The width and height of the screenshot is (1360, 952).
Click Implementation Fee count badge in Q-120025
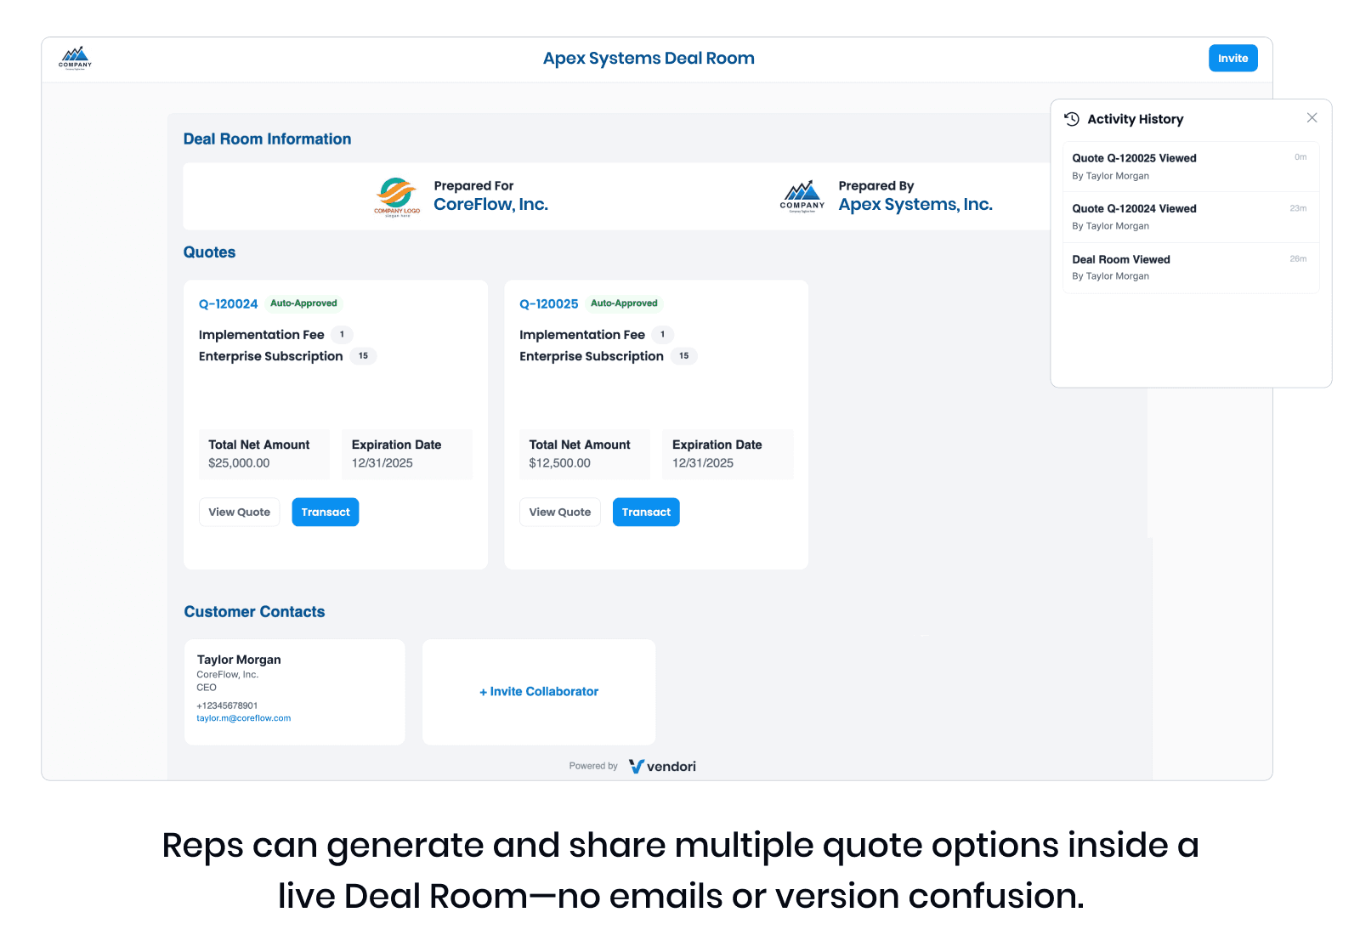[x=663, y=335]
